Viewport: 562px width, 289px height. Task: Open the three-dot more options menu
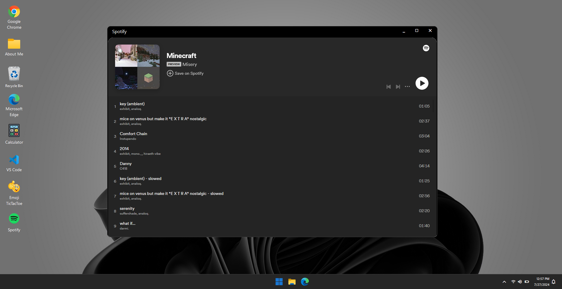(x=407, y=86)
